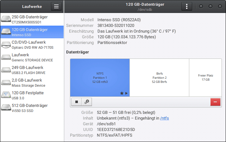Click serial number 3813430-532011020

point(116,26)
